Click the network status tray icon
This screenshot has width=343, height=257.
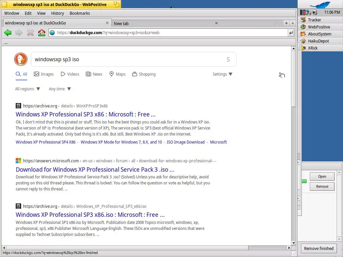tap(308, 12)
